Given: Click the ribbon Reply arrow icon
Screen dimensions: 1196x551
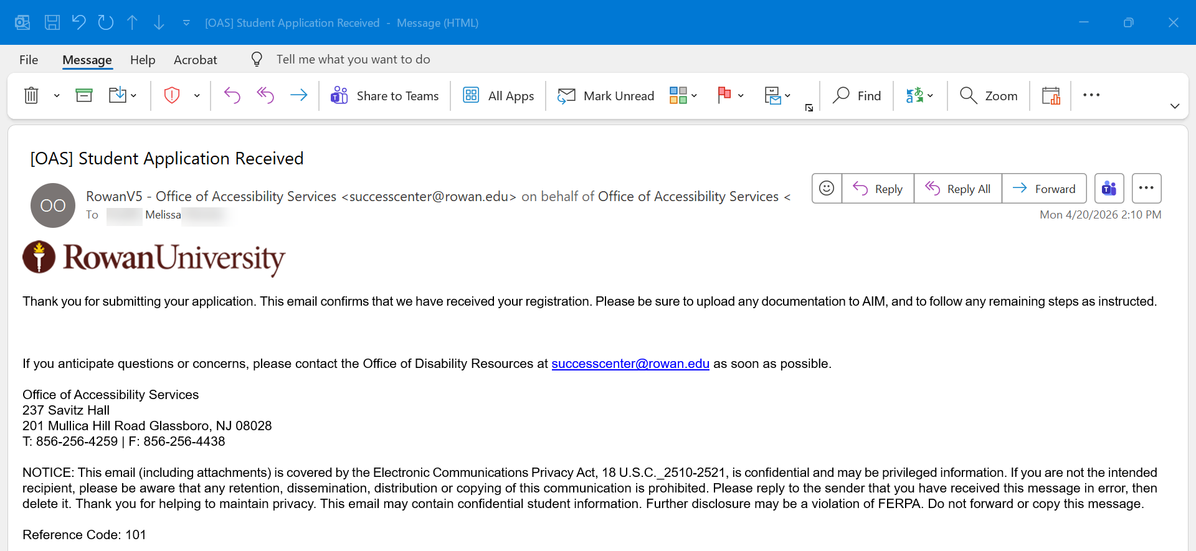Looking at the screenshot, I should click(x=232, y=95).
